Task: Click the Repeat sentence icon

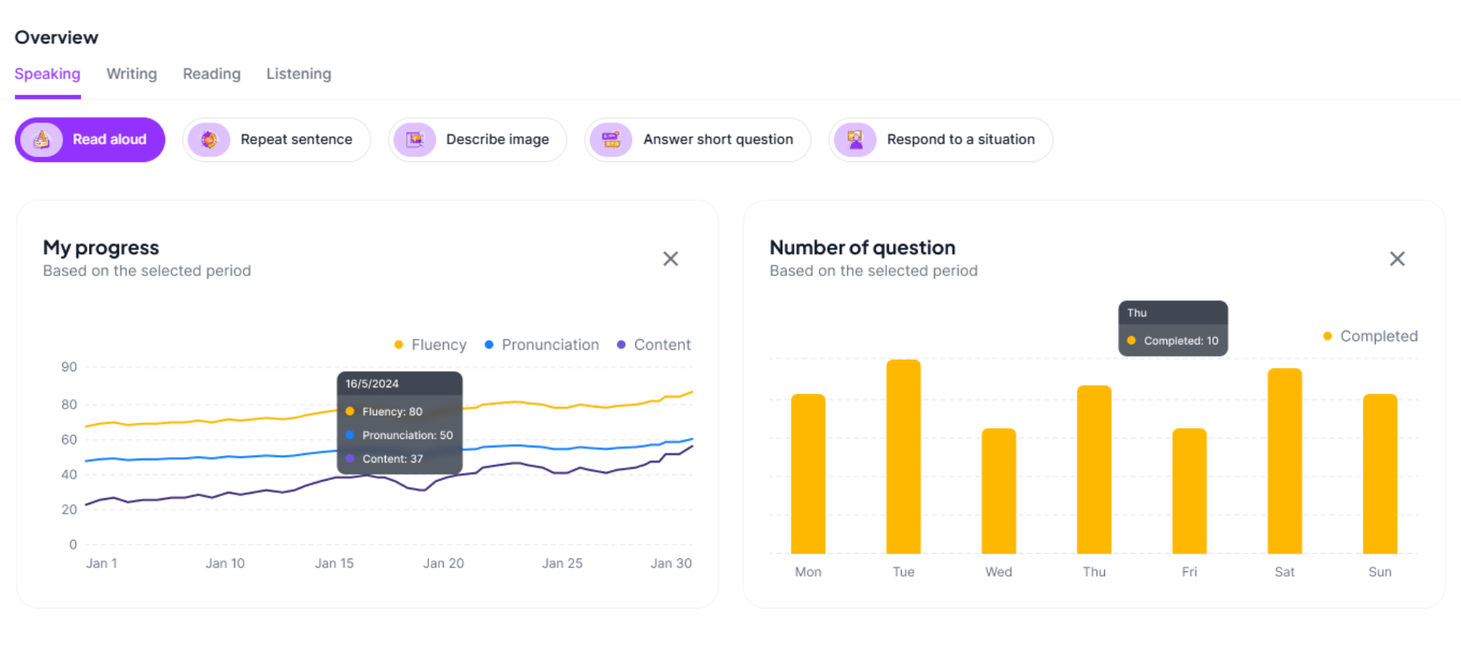Action: point(209,140)
